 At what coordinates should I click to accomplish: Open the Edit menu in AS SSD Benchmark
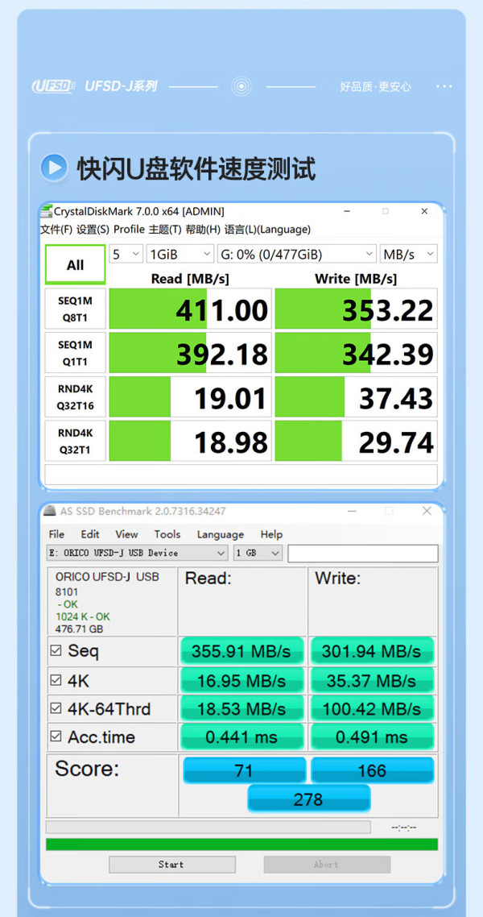[x=90, y=534]
